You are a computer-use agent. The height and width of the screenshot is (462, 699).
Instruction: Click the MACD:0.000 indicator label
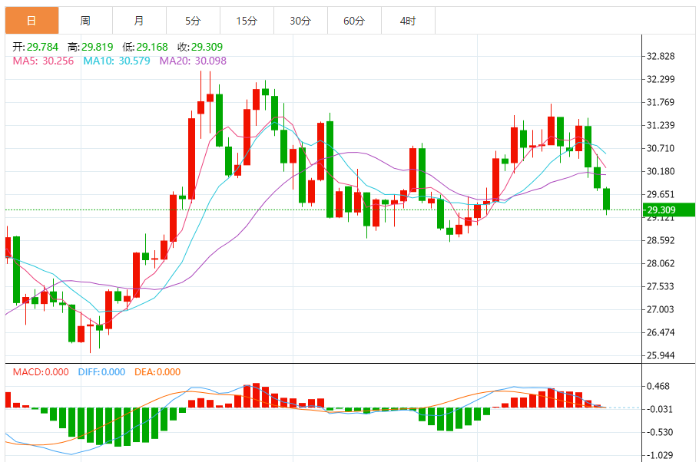click(x=41, y=372)
